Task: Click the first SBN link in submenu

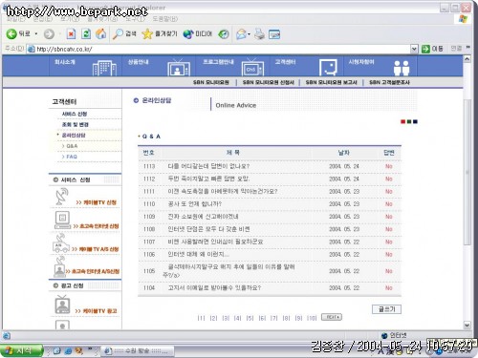Action: (211, 82)
